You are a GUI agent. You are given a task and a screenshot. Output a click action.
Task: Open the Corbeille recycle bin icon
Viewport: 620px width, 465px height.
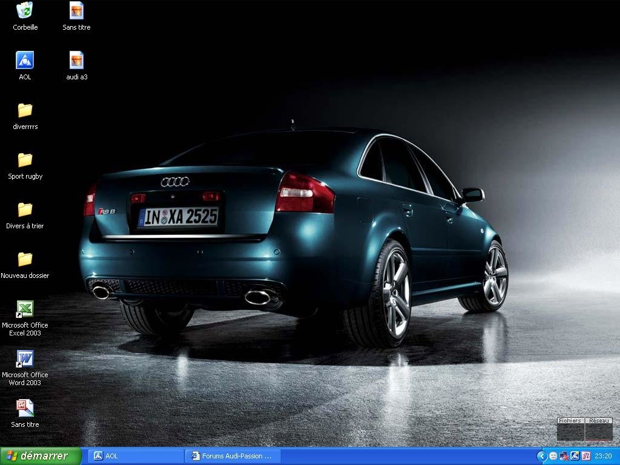(x=25, y=11)
